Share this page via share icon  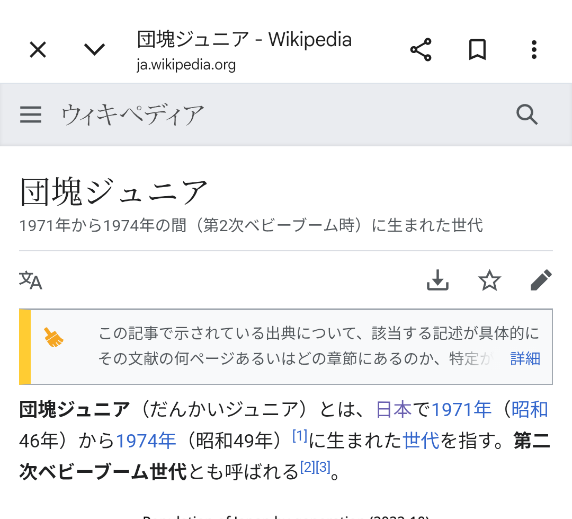[x=421, y=50]
